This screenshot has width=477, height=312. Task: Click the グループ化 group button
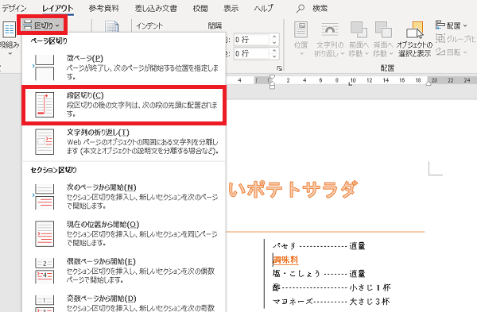[x=455, y=39]
